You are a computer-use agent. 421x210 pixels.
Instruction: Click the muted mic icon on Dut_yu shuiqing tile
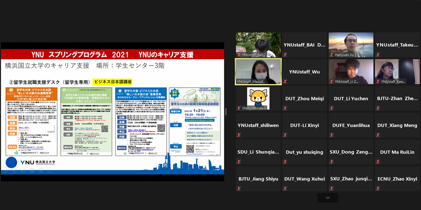285,162
